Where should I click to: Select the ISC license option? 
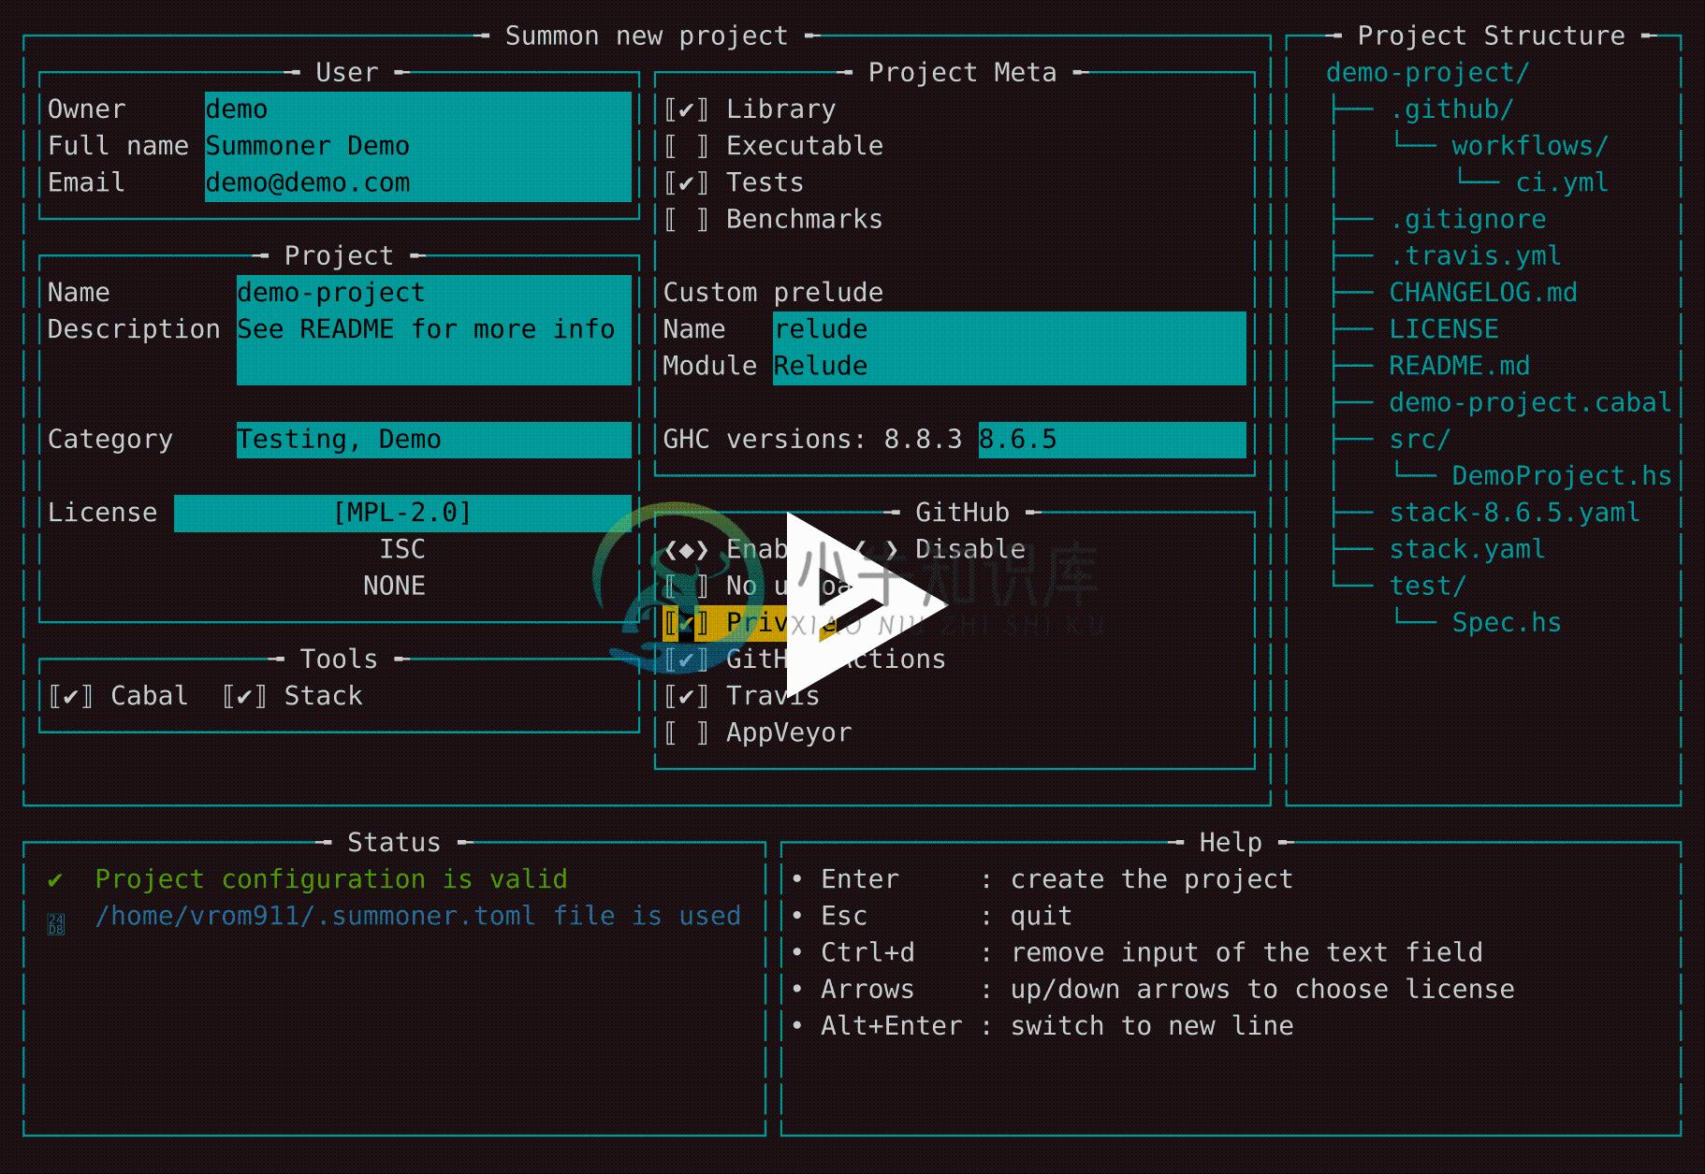pos(402,549)
